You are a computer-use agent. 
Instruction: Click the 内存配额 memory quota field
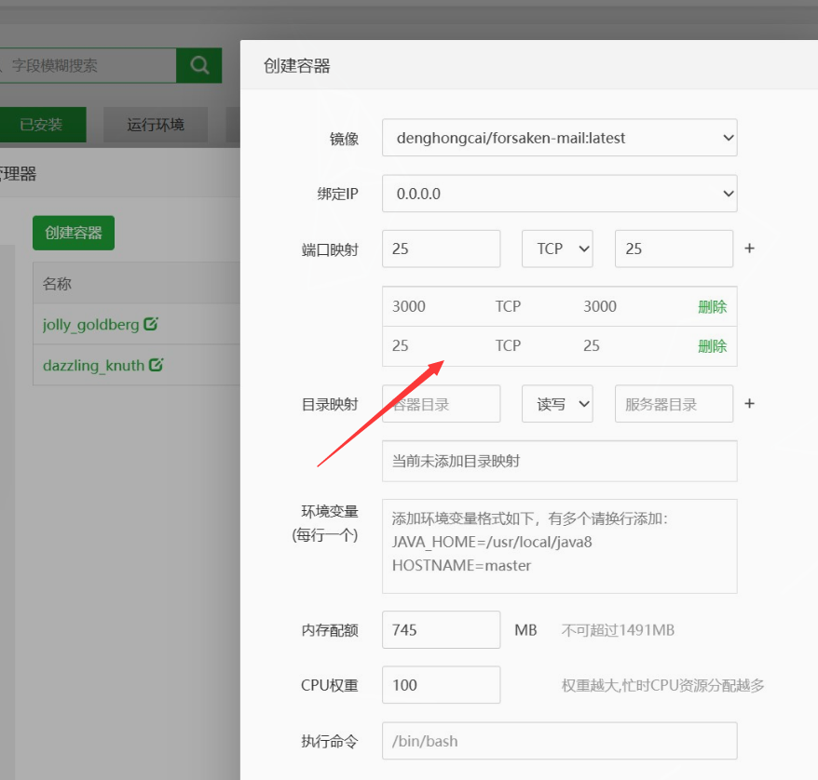pyautogui.click(x=441, y=630)
